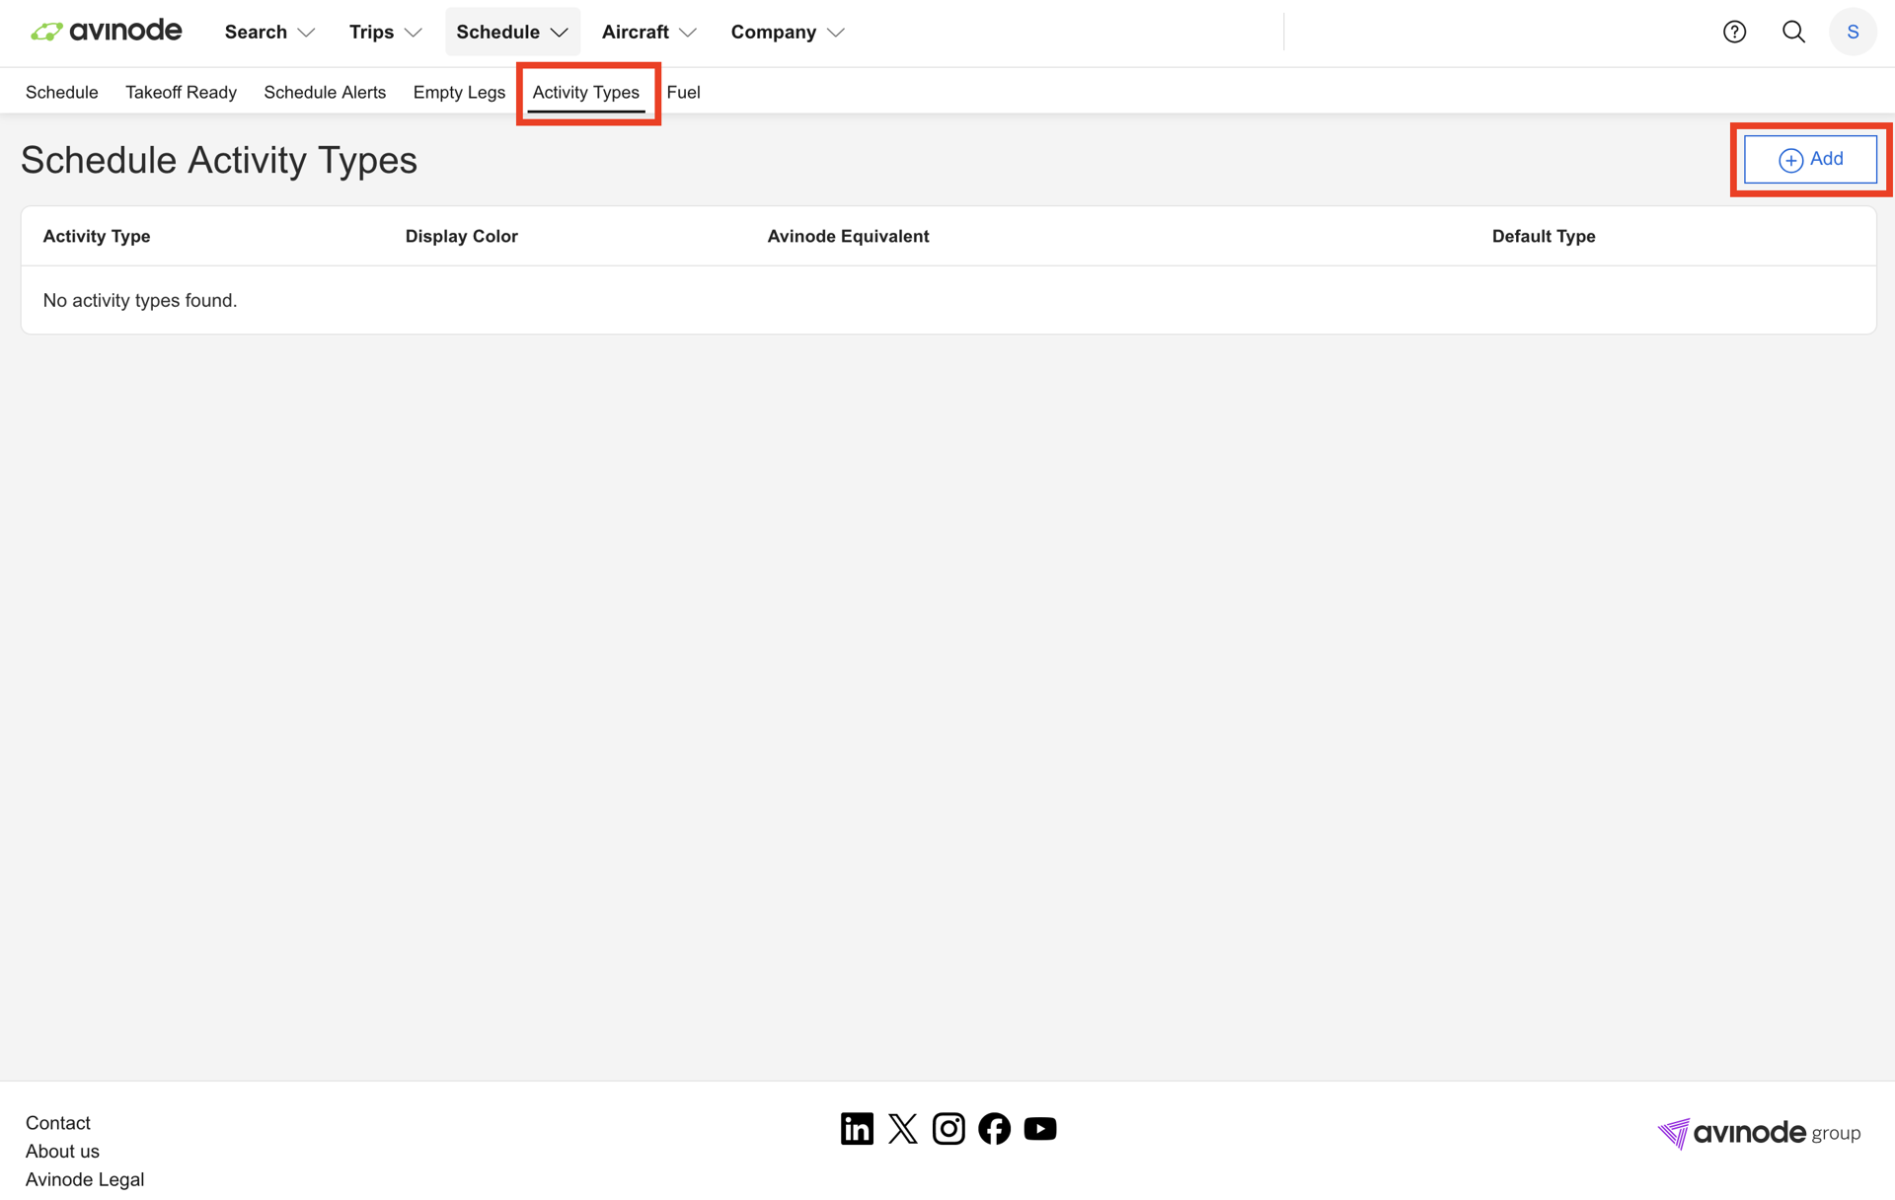The width and height of the screenshot is (1895, 1200).
Task: Click the magnifier search icon
Action: pyautogui.click(x=1793, y=32)
